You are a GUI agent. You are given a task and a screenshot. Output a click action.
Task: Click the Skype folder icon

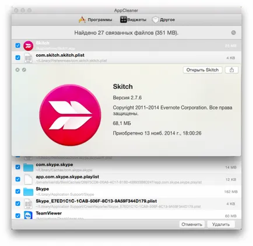(x=28, y=192)
